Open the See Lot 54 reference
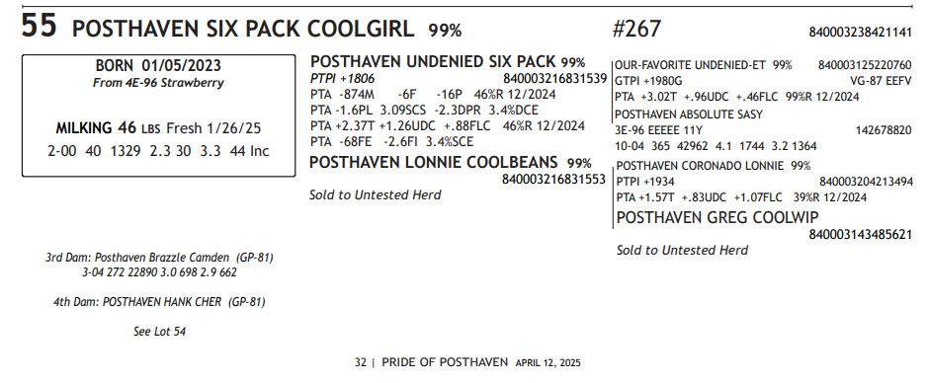Image resolution: width=927 pixels, height=383 pixels. coord(160,332)
